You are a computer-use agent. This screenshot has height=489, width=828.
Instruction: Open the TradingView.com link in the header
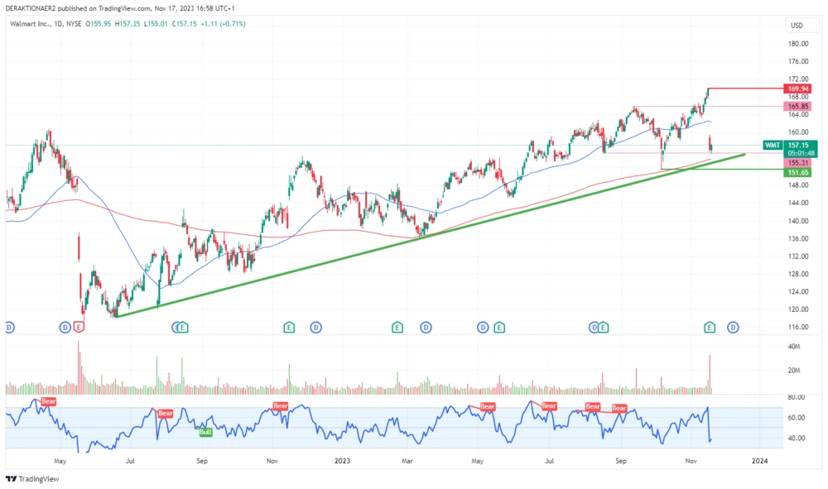[122, 7]
